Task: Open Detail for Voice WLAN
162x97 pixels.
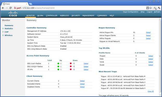Action: (151, 62)
